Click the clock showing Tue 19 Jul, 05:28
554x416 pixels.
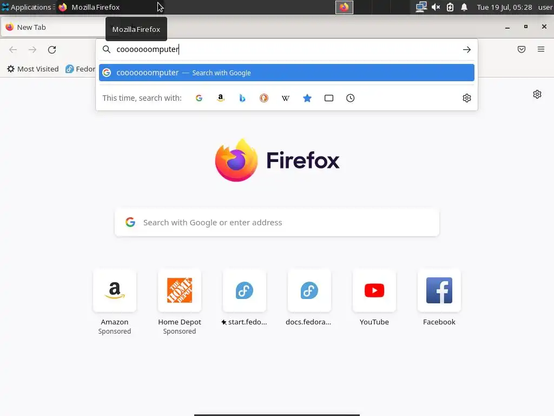504,7
